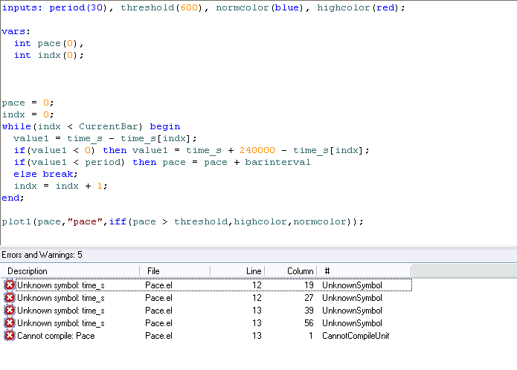This screenshot has height=370, width=517.
Task: Click 'else break;' statement
Action: coord(45,174)
